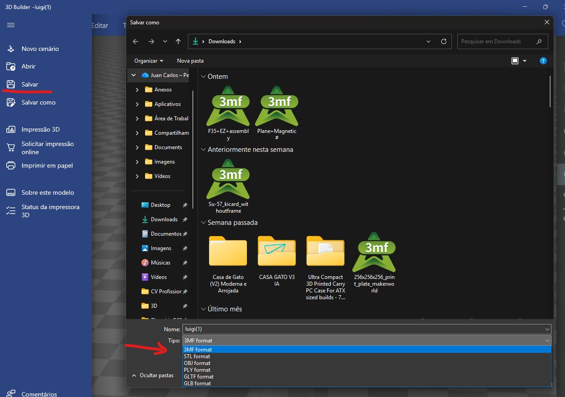Screen dimensions: 565x397
Task: Select Desktop in quick access
Action: 160,205
